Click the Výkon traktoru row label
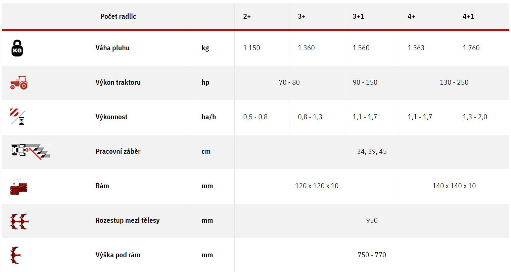 pyautogui.click(x=118, y=82)
